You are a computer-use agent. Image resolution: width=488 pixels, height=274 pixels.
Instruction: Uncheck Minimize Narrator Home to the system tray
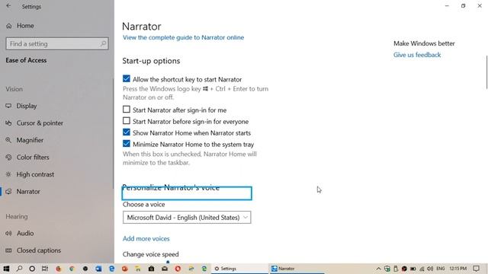pyautogui.click(x=127, y=144)
